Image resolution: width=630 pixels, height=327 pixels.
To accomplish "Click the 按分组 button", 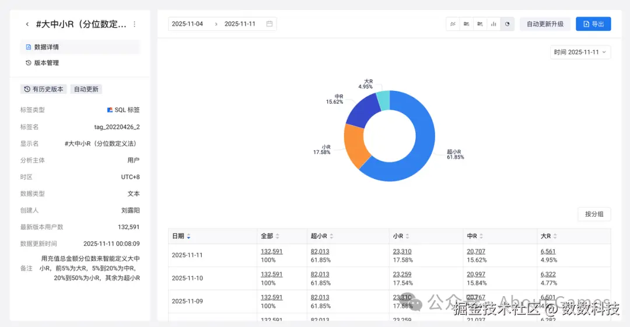I will point(594,214).
